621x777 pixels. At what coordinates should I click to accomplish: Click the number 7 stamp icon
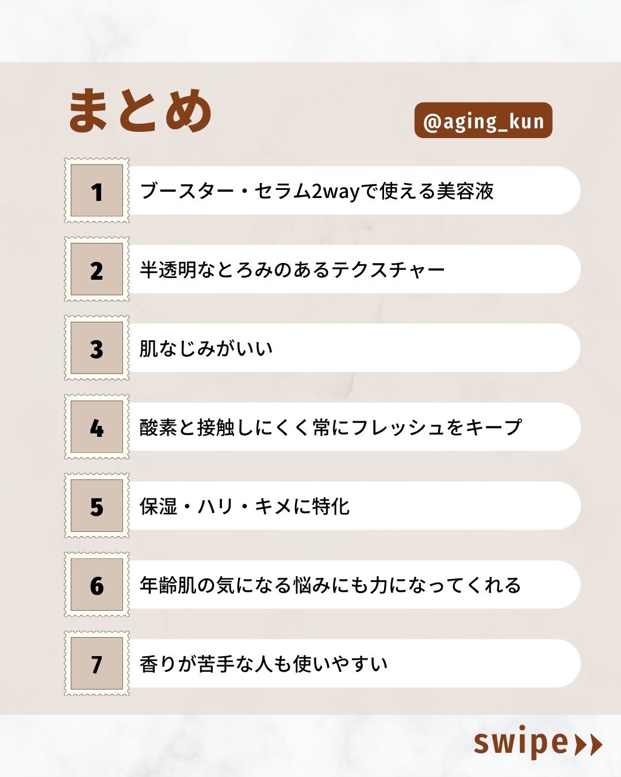97,664
